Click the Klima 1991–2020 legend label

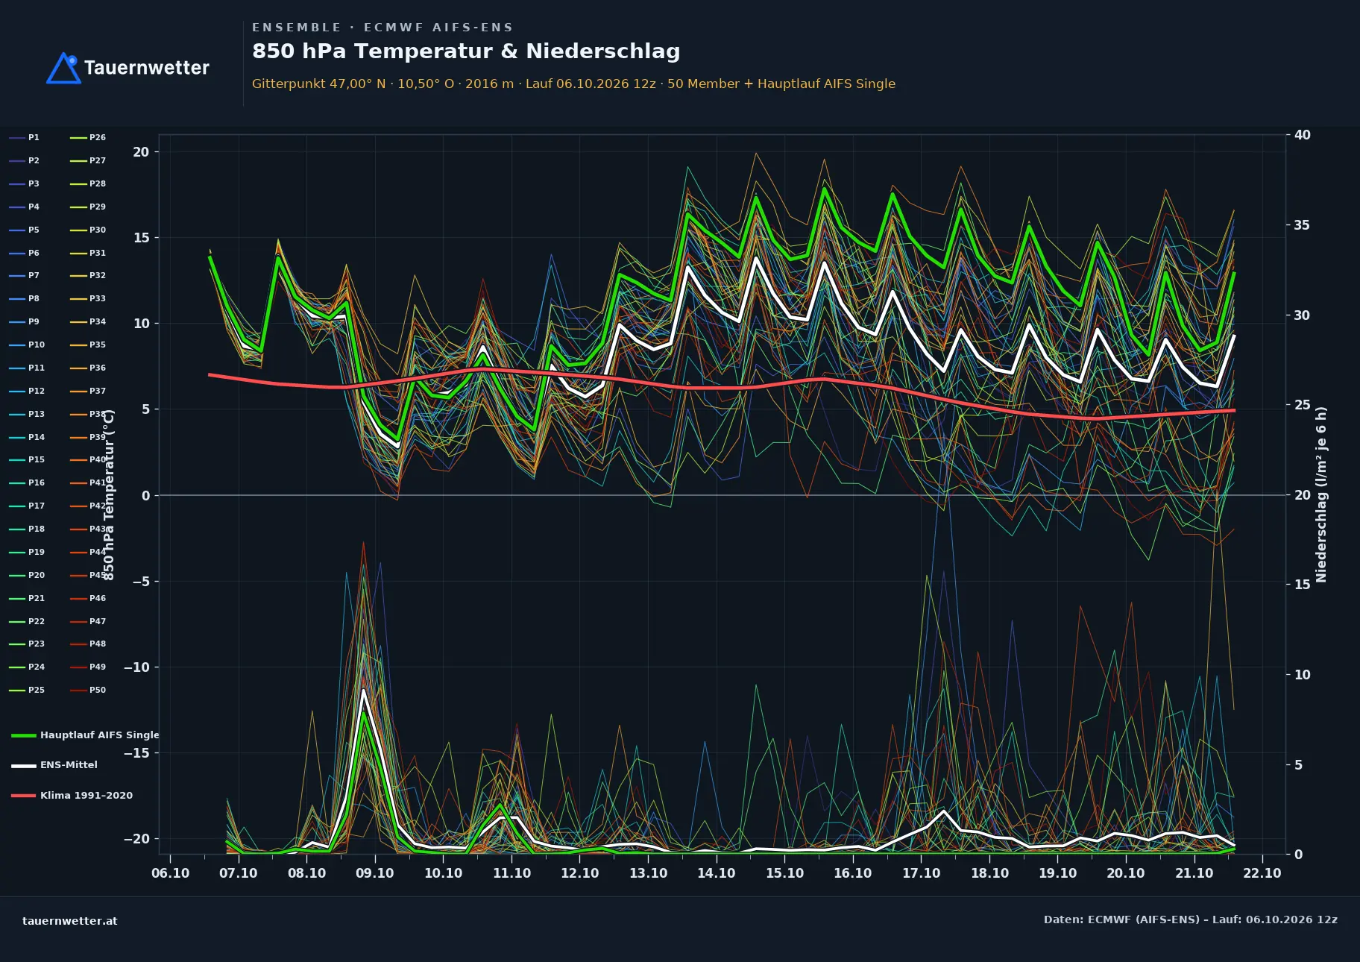[86, 795]
